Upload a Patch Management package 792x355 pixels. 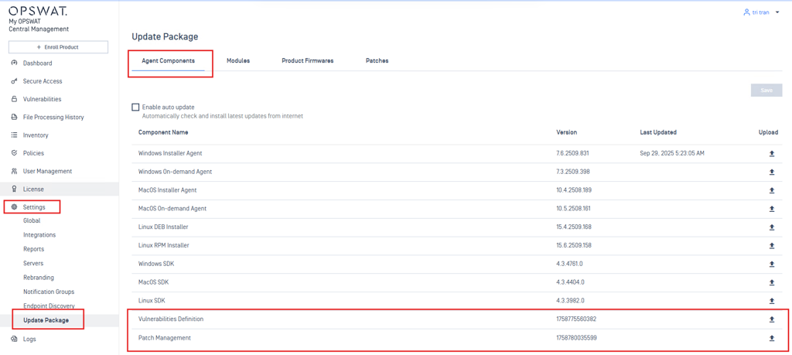tap(771, 338)
